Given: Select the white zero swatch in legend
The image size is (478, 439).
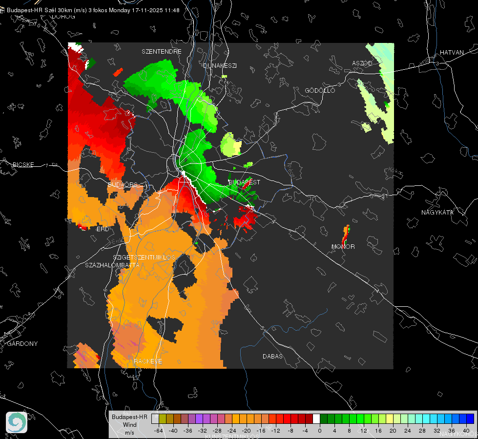Looking at the screenshot, I should [x=316, y=419].
